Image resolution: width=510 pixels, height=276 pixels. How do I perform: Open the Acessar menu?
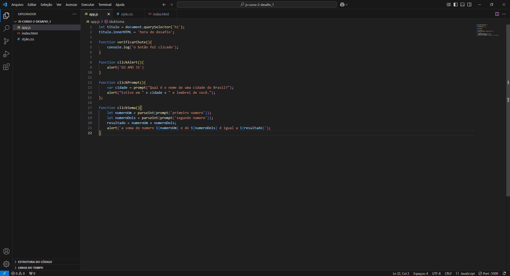tap(71, 5)
